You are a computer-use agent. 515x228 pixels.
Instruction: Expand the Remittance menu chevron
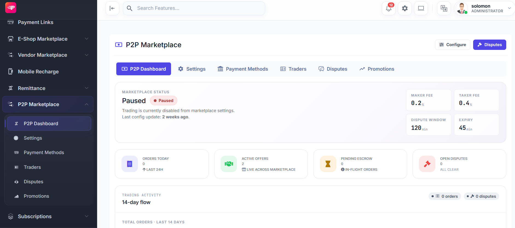point(86,88)
